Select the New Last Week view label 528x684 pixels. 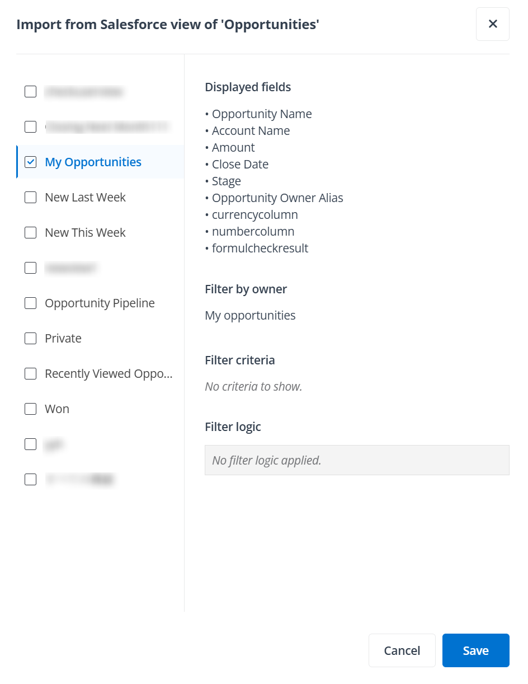pos(85,197)
